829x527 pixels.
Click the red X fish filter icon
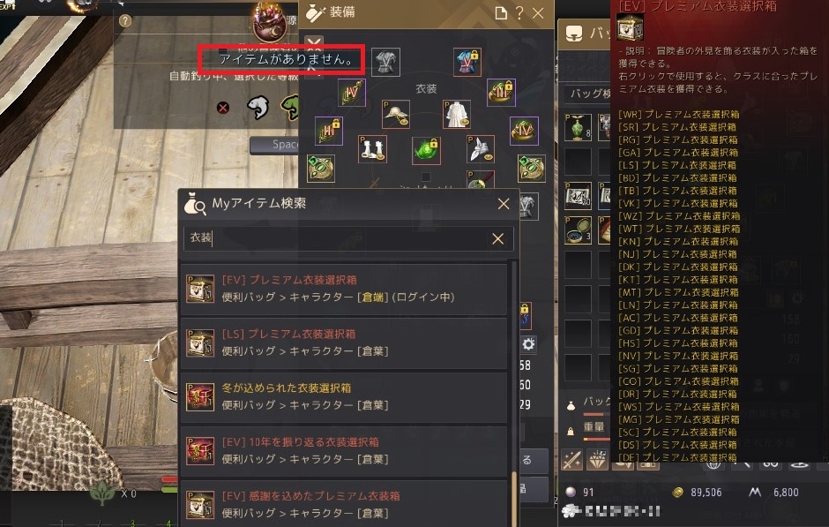(x=223, y=108)
